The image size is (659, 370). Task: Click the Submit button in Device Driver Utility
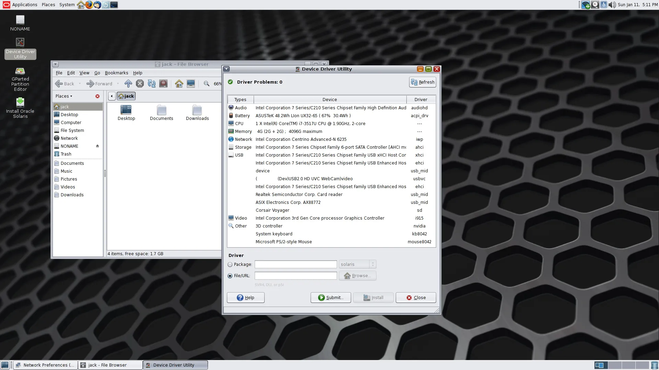coord(331,297)
